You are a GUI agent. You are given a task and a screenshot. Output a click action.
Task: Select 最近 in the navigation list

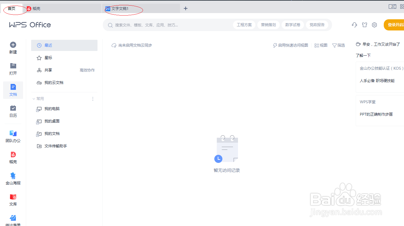(x=64, y=45)
